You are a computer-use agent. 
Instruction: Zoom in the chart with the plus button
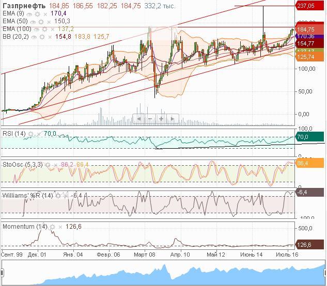pyautogui.click(x=161, y=119)
